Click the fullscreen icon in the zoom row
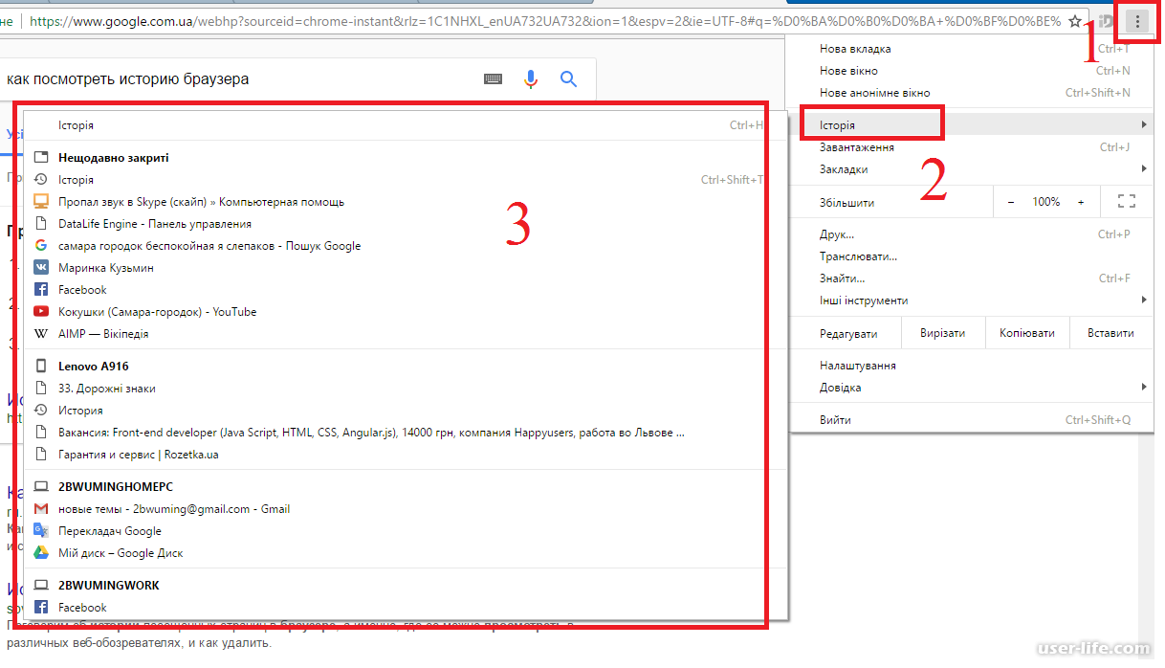Viewport: 1165px width, 668px height. (1127, 202)
